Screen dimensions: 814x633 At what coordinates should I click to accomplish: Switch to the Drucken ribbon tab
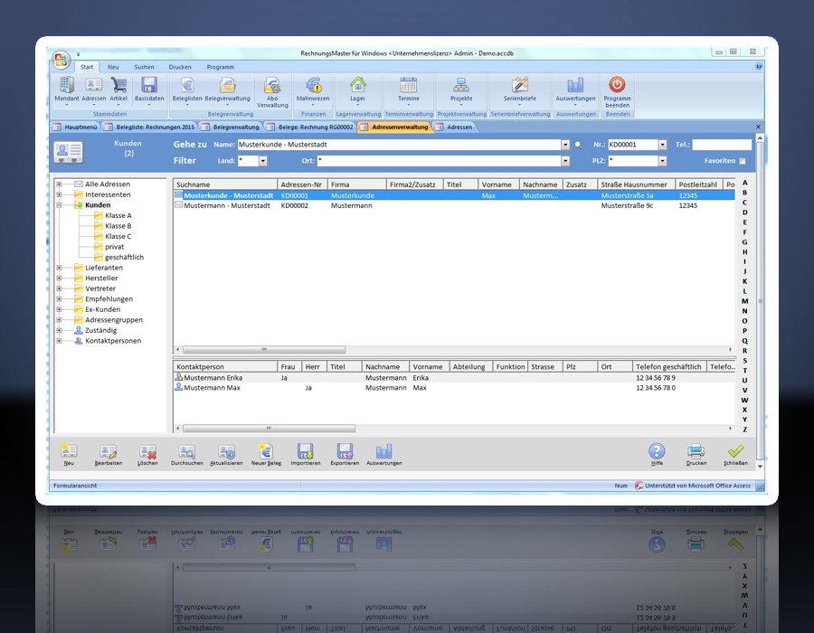pyautogui.click(x=179, y=67)
